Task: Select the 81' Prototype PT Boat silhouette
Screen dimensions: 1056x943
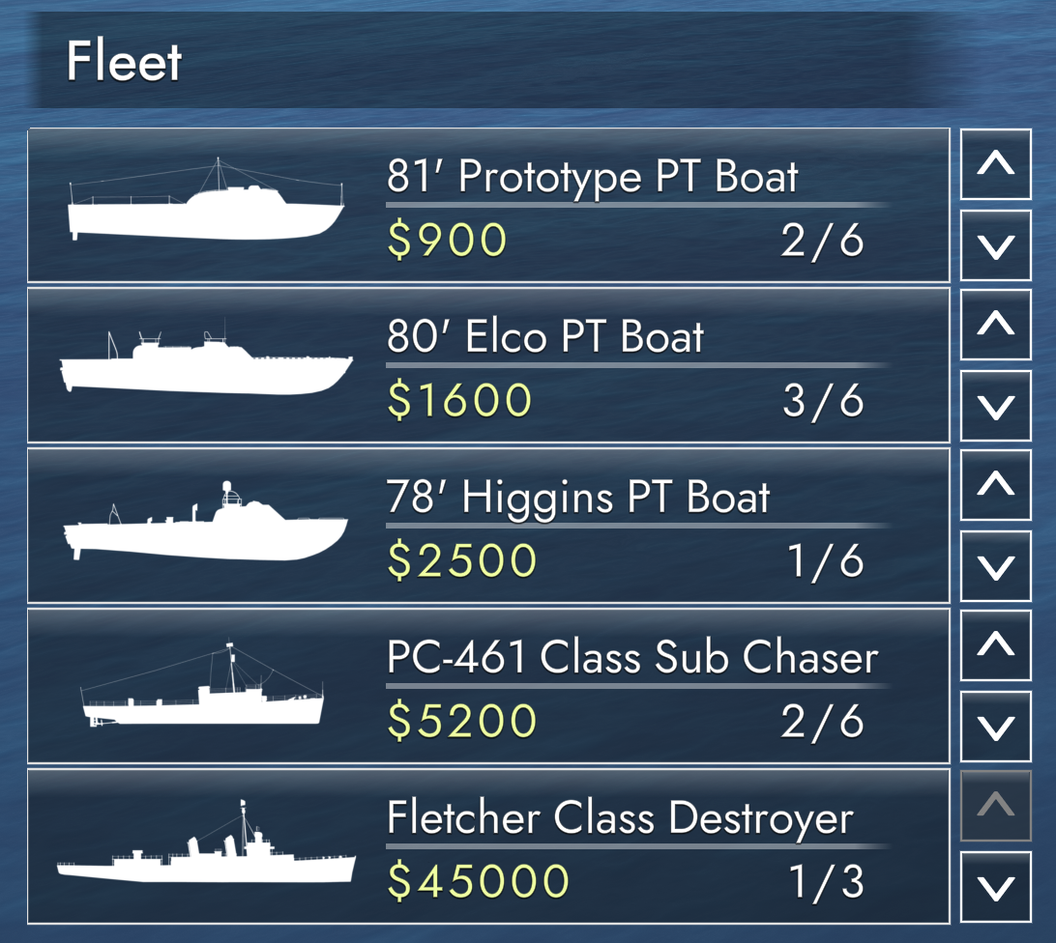Action: [x=205, y=205]
